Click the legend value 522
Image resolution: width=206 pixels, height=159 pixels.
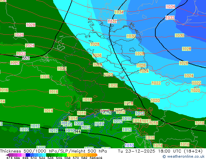pyautogui.click(x=42, y=158)
